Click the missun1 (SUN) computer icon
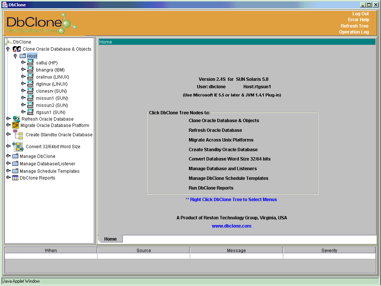This screenshot has width=381, height=286. coord(30,98)
